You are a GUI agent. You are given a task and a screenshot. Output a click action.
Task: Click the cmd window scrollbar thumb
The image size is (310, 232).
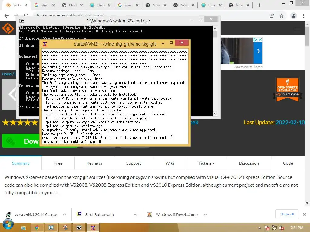pyautogui.click(x=215, y=34)
